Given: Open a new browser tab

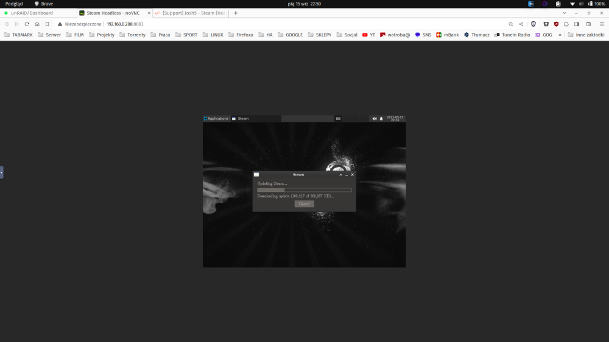Looking at the screenshot, I should (x=235, y=13).
